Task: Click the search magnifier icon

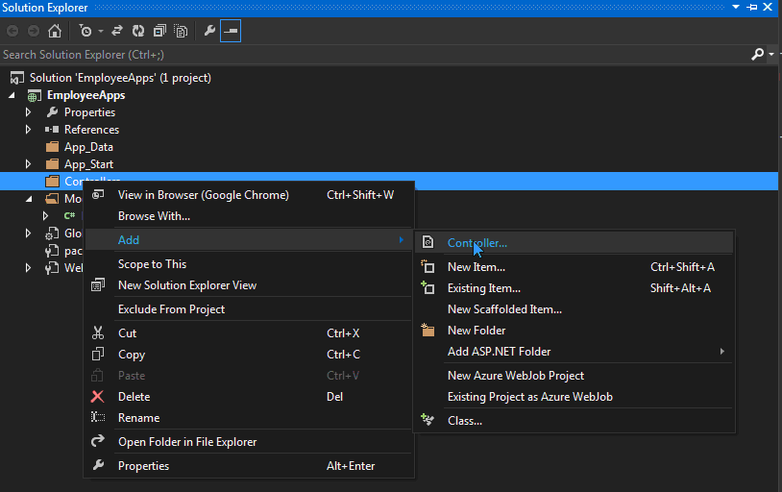Action: (758, 54)
